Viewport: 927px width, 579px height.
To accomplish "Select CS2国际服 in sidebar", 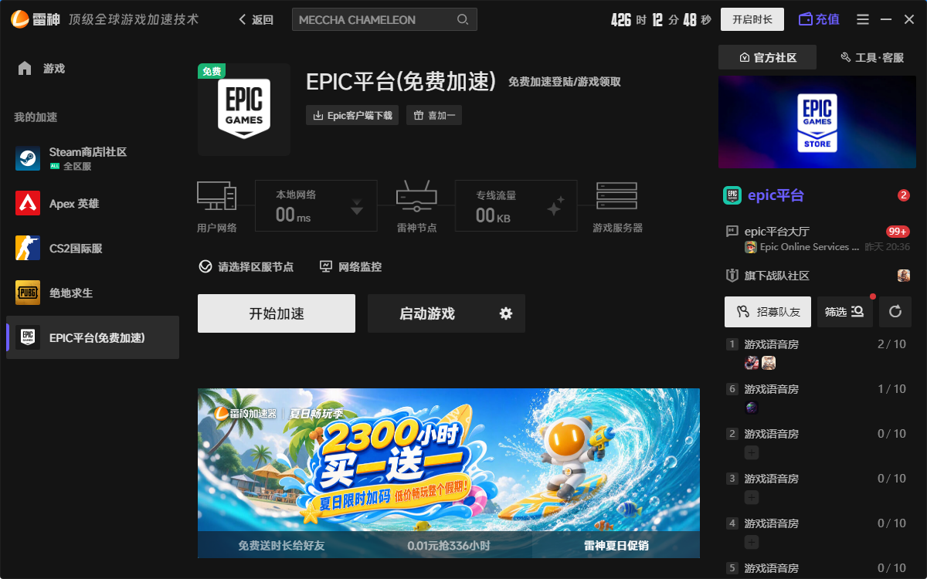I will tap(93, 248).
